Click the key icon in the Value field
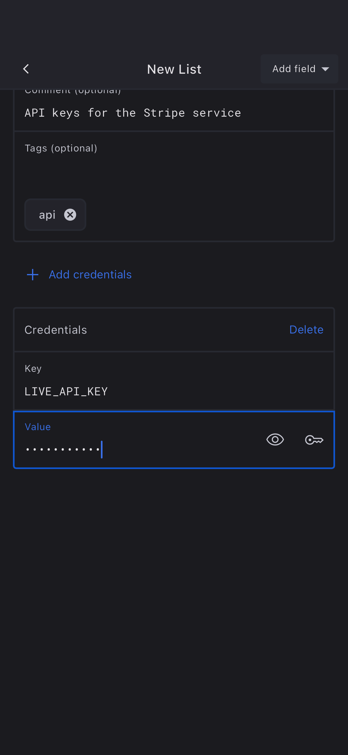 [314, 440]
